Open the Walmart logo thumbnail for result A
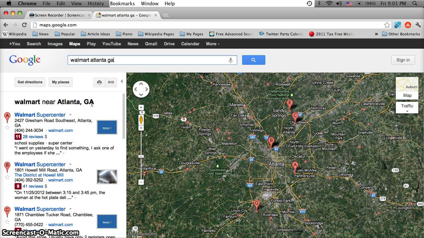The image size is (424, 238). tap(107, 127)
